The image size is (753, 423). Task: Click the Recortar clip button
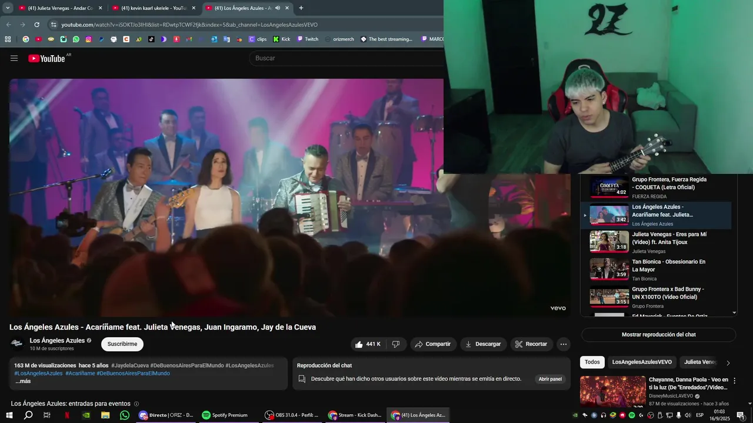[531, 344]
